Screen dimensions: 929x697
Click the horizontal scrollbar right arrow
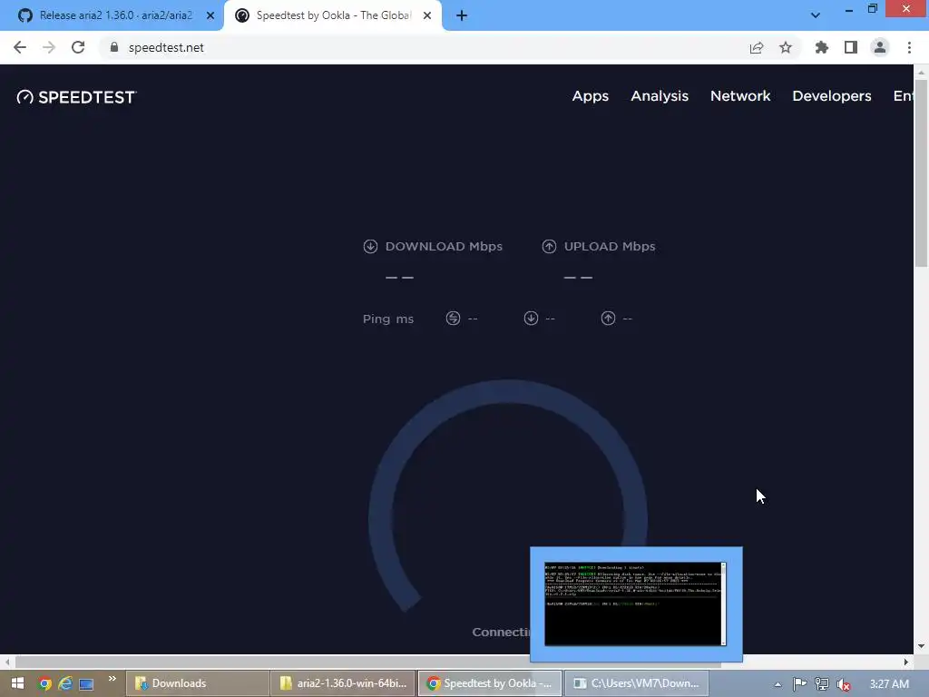[x=906, y=662]
